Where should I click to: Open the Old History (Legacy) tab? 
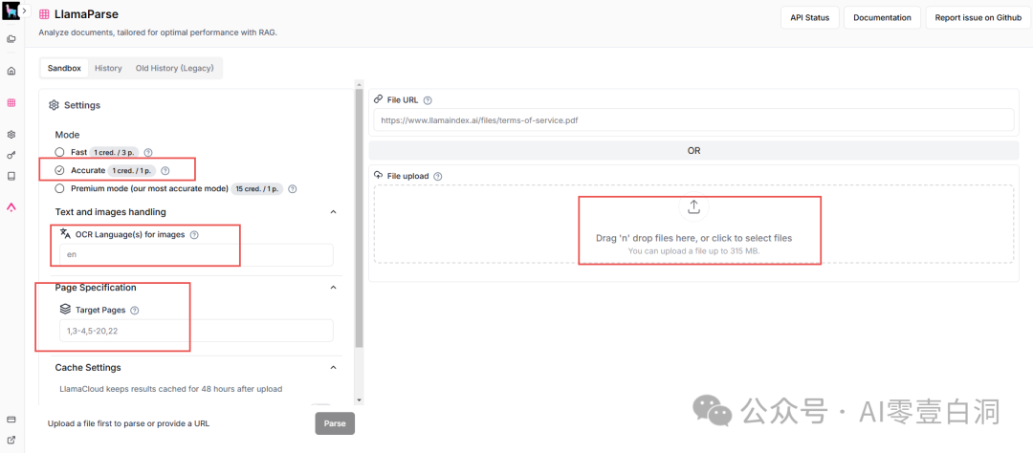[x=175, y=68]
